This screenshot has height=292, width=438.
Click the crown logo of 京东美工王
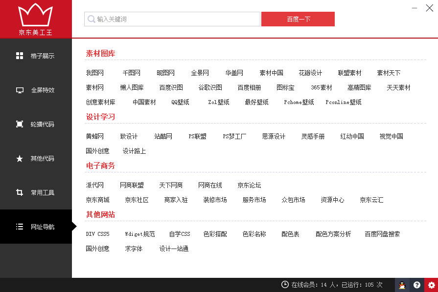[x=35, y=16]
